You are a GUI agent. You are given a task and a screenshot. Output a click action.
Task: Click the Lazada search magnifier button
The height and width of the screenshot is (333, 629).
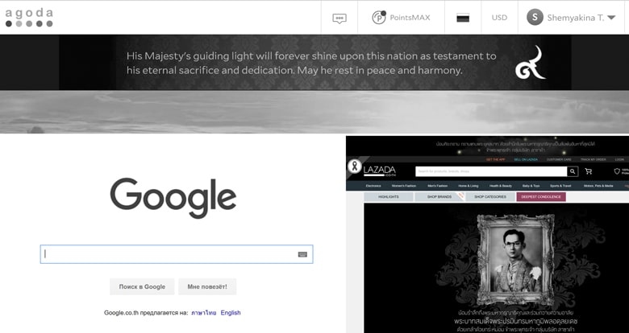coord(573,171)
